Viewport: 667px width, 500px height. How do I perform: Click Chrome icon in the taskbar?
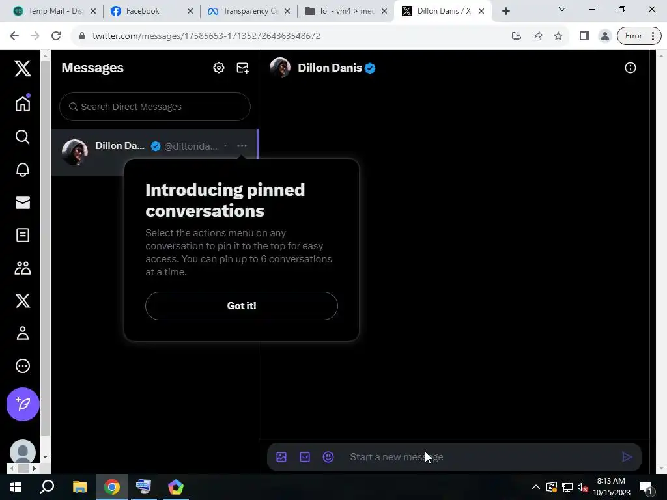click(x=112, y=487)
